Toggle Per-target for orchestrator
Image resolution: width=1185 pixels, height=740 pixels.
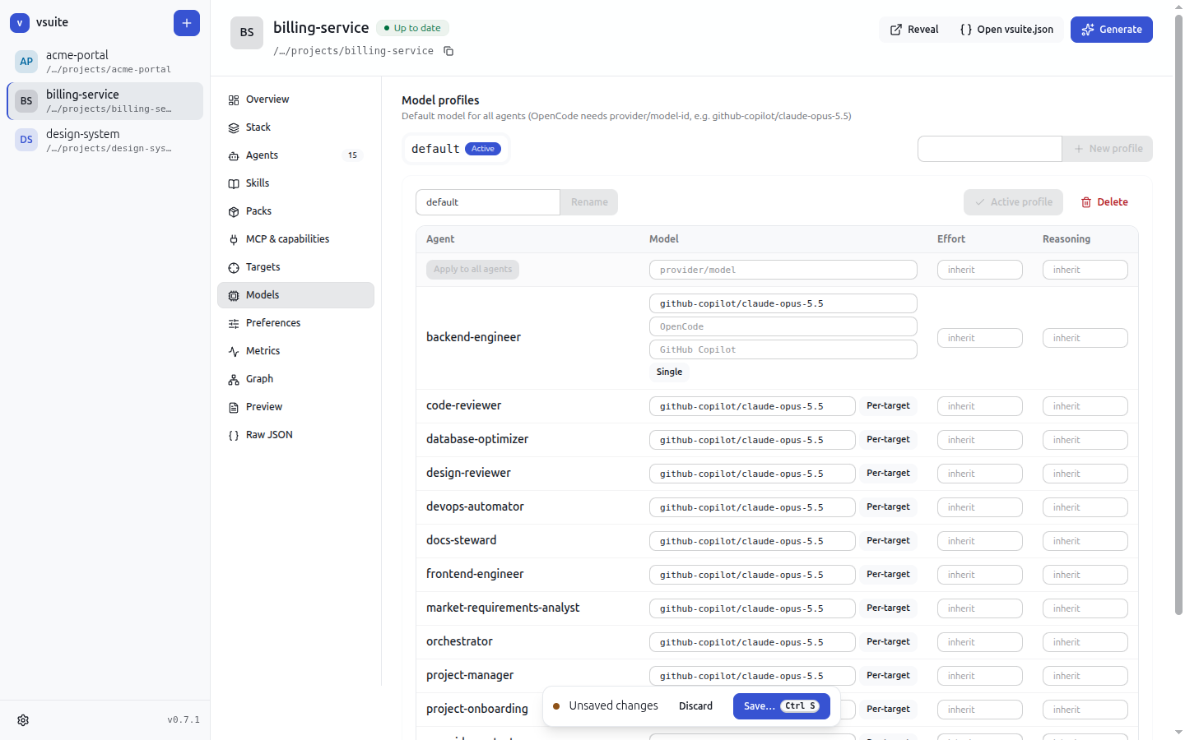[888, 642]
